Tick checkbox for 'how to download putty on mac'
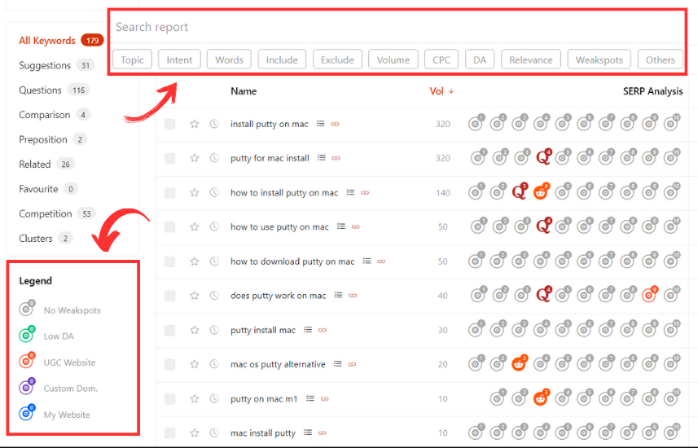This screenshot has height=448, width=698. tap(169, 261)
